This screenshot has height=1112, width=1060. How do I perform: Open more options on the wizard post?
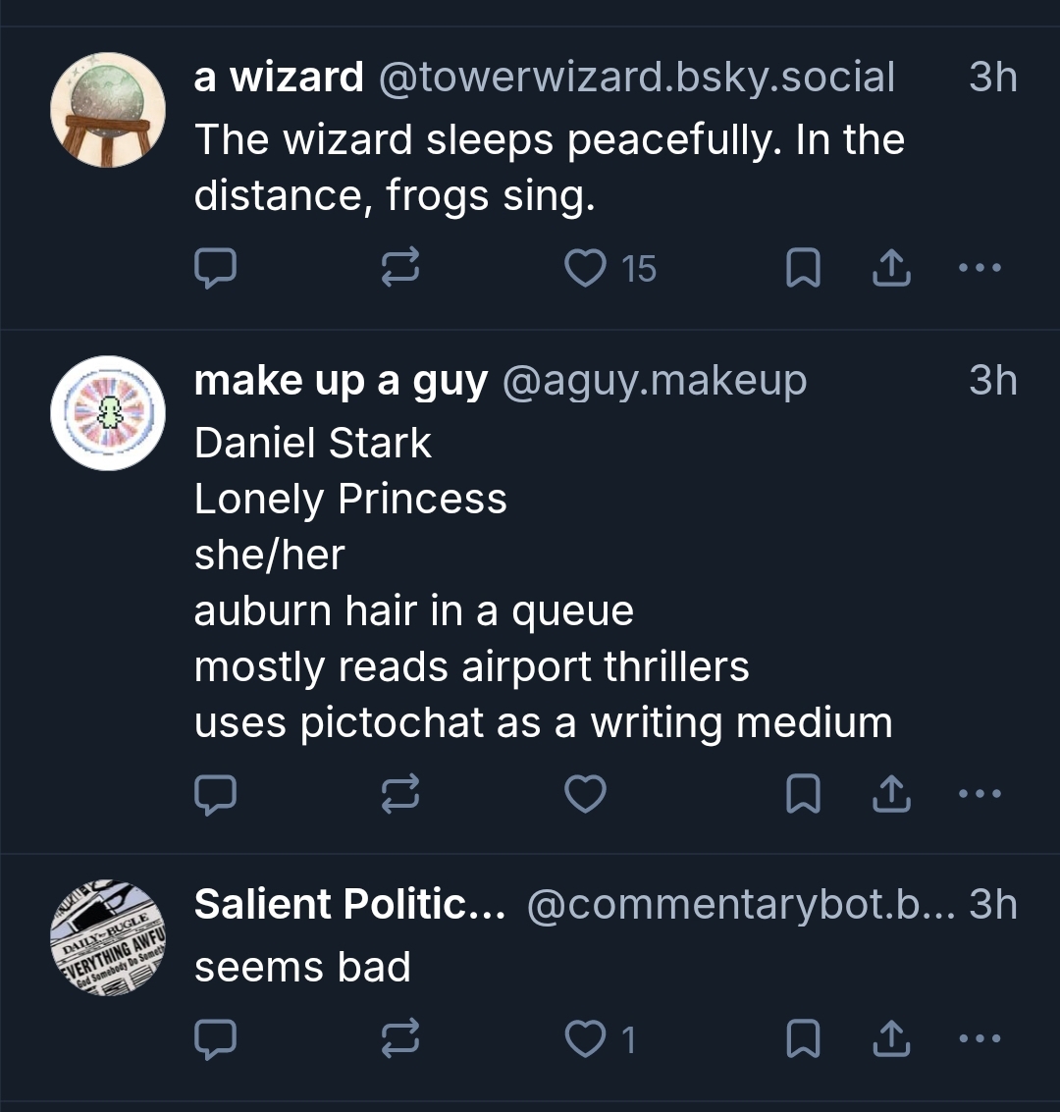(981, 268)
